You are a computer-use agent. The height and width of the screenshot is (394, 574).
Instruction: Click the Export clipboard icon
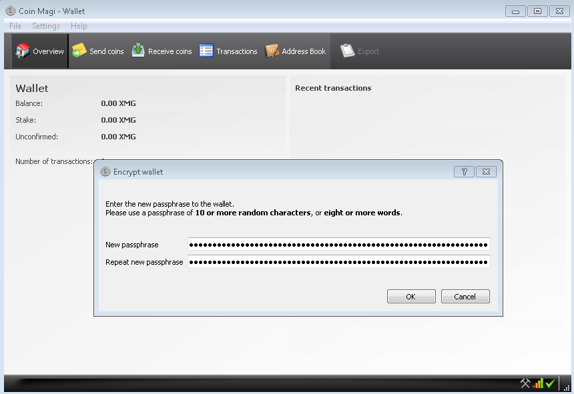(x=347, y=51)
